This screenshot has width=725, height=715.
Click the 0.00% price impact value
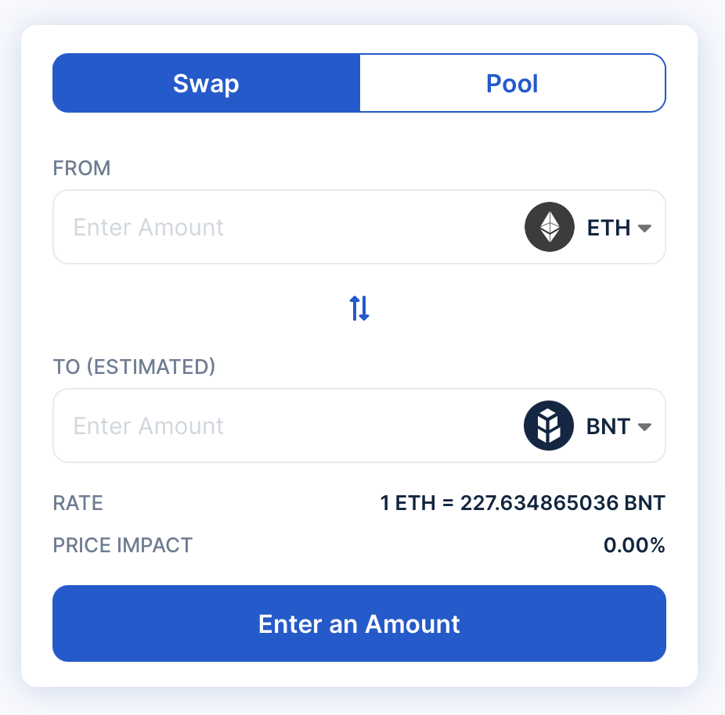tap(634, 545)
